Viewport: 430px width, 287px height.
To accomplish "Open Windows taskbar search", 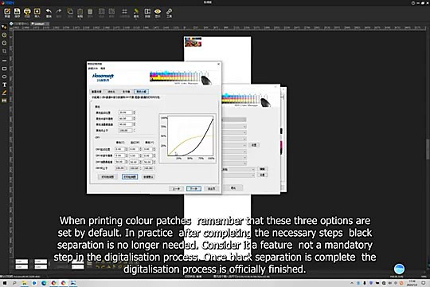I will pos(14,283).
